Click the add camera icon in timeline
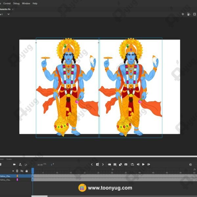The image size is (197, 197). (x=14, y=164)
